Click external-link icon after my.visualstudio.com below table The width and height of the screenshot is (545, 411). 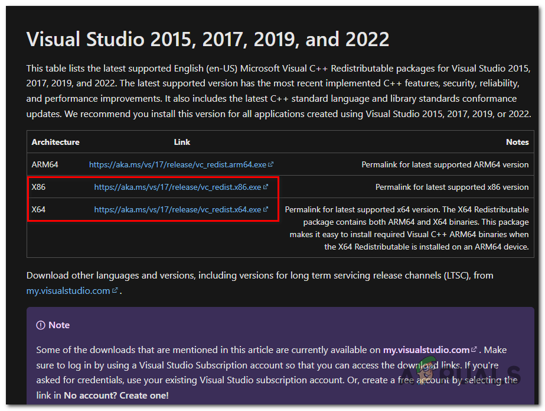point(115,290)
